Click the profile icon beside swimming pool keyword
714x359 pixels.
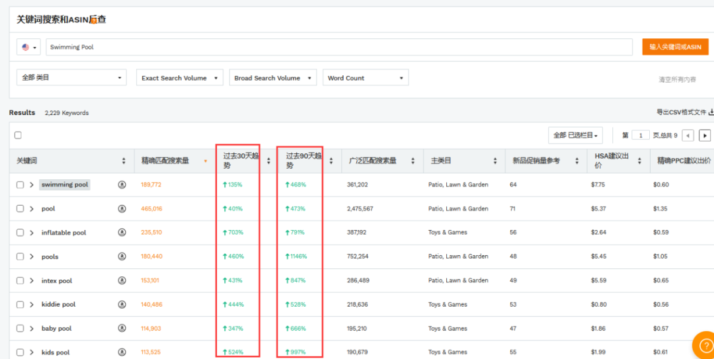122,184
